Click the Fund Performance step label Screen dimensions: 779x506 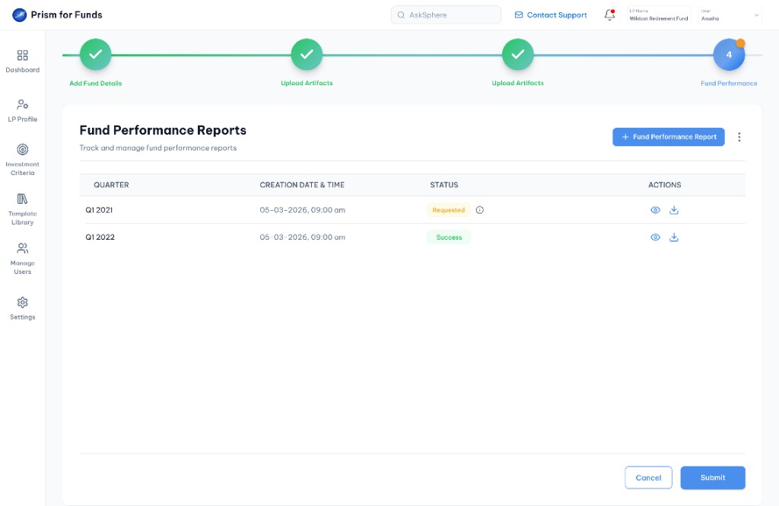point(729,84)
